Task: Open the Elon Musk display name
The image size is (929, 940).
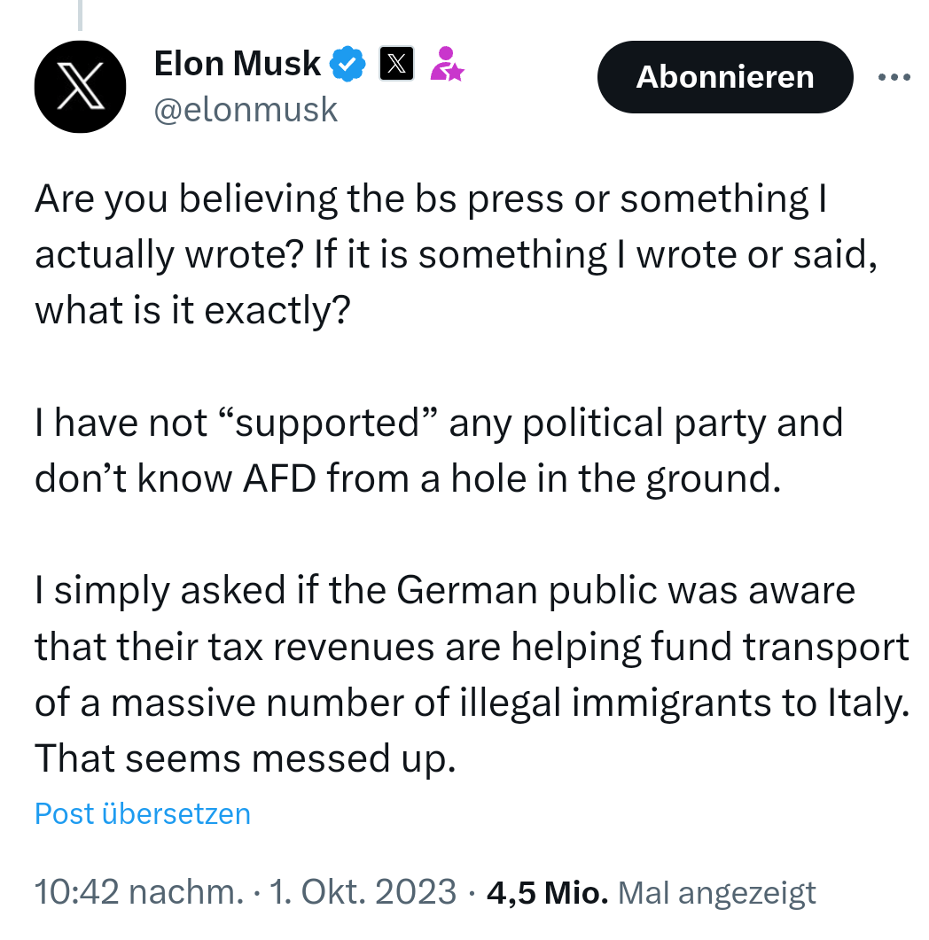Action: click(237, 64)
